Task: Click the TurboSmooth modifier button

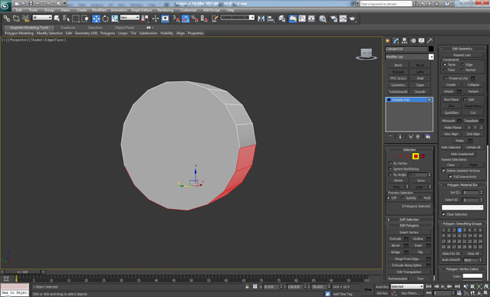Action: (x=398, y=92)
